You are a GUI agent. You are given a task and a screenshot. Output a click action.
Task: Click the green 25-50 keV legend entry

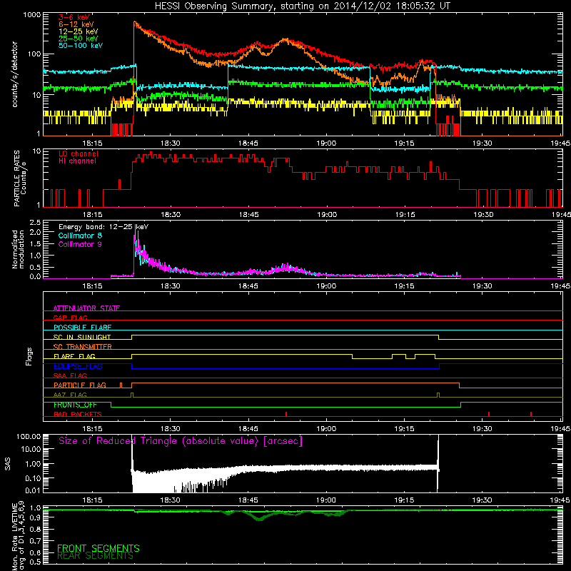coord(79,39)
